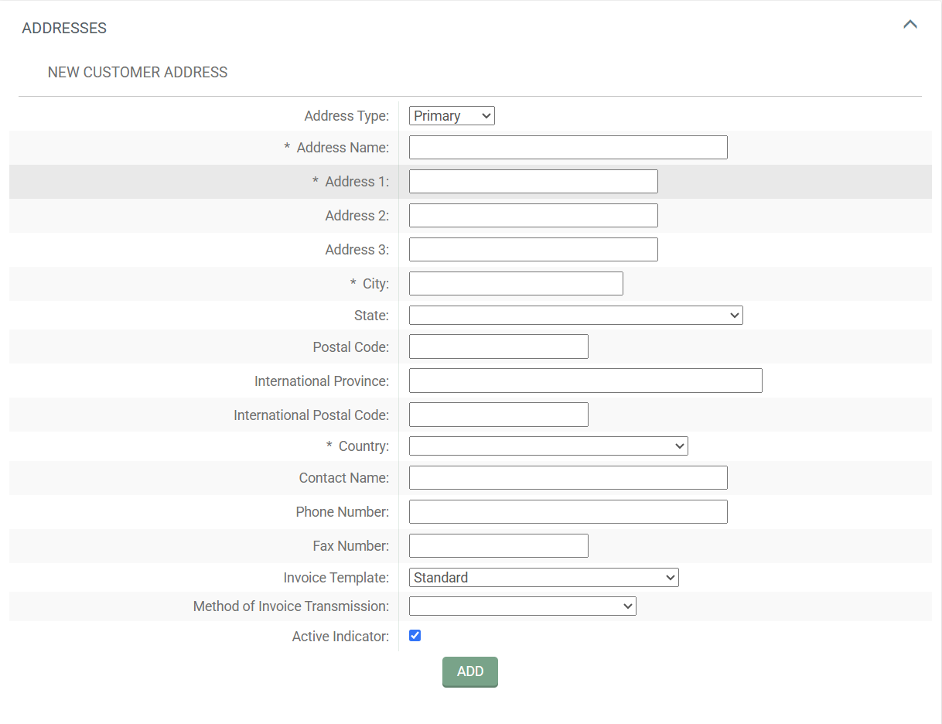Open the State dropdown
Image resolution: width=942 pixels, height=724 pixels.
pos(575,315)
